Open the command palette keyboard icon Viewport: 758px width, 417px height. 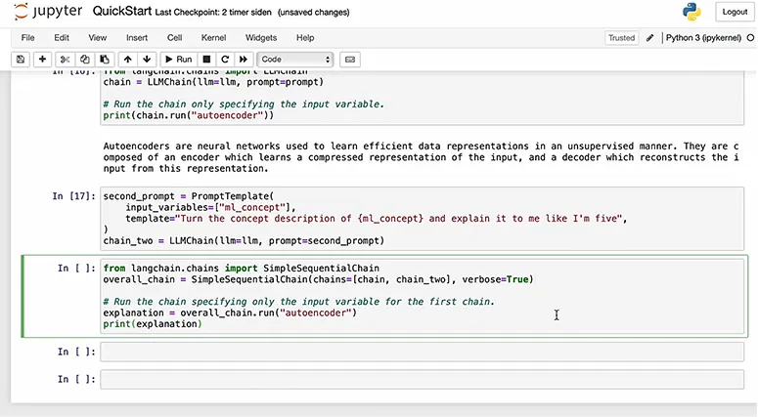(350, 60)
